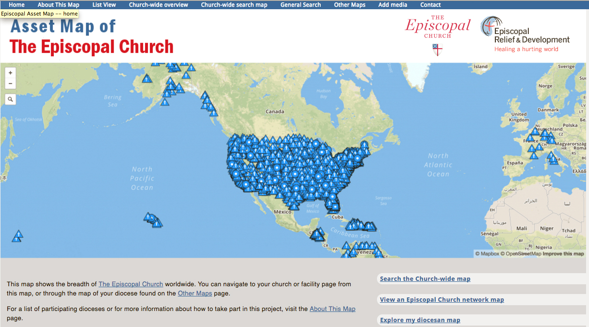Open View an Episcopal Church network map
The width and height of the screenshot is (589, 327).
(x=442, y=299)
